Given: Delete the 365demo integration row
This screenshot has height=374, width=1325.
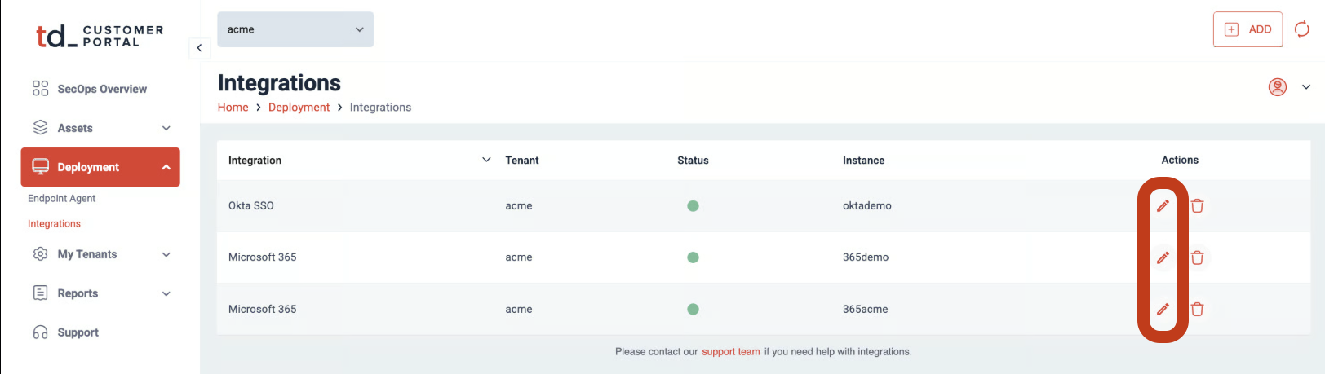Looking at the screenshot, I should click(1197, 257).
